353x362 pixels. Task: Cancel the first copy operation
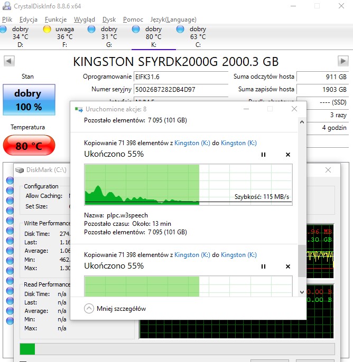click(288, 155)
